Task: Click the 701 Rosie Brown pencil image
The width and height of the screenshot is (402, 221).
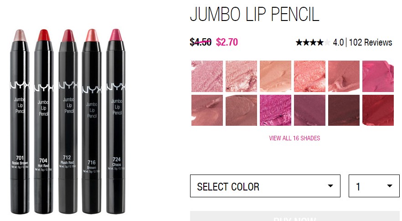Action: point(20,122)
